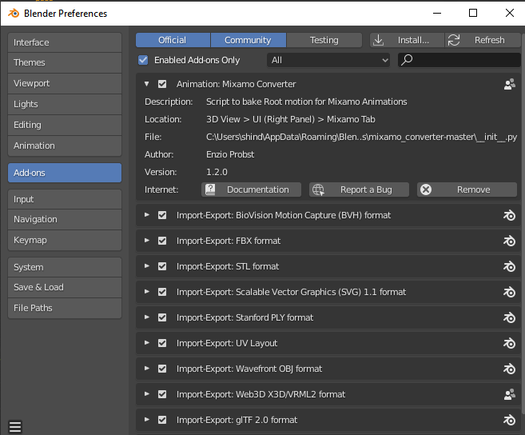This screenshot has height=435, width=525.
Task: Click the magnifier search icon
Action: point(407,60)
